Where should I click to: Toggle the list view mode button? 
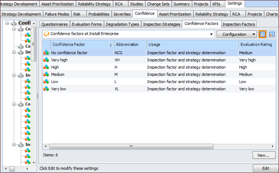coord(262,34)
